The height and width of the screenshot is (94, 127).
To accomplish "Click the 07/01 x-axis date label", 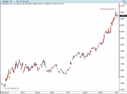I will tap(68, 92).
